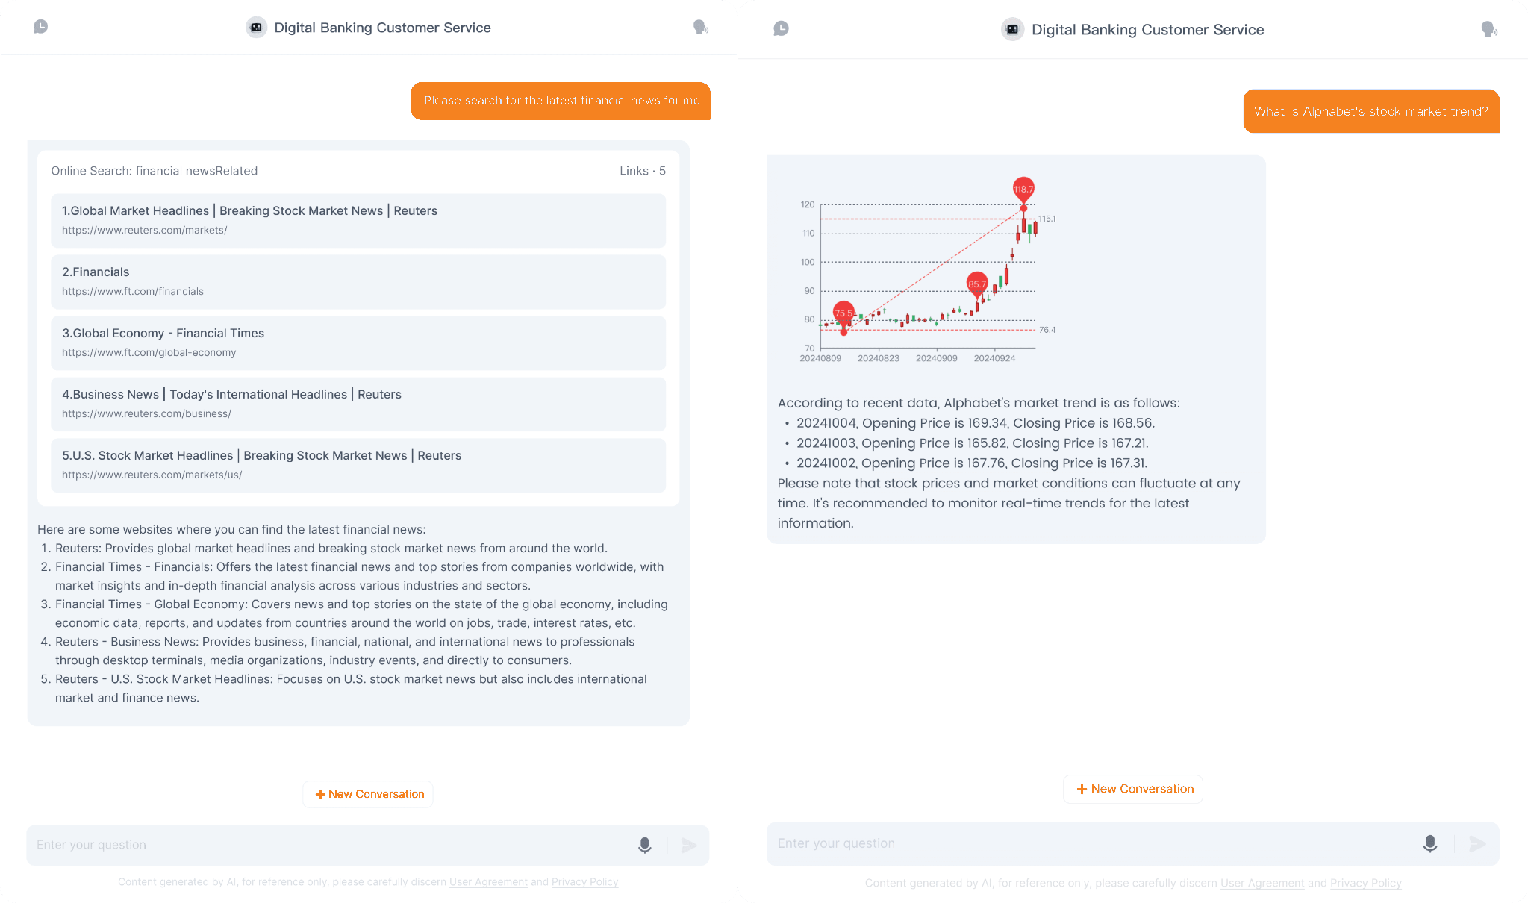This screenshot has width=1528, height=903.
Task: Click the 'Alphabet's stock market trend' message bubble
Action: click(1371, 111)
